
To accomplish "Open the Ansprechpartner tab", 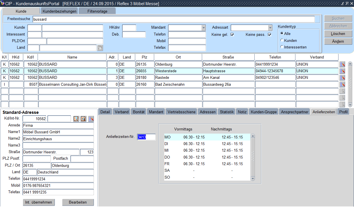I will (295, 112).
